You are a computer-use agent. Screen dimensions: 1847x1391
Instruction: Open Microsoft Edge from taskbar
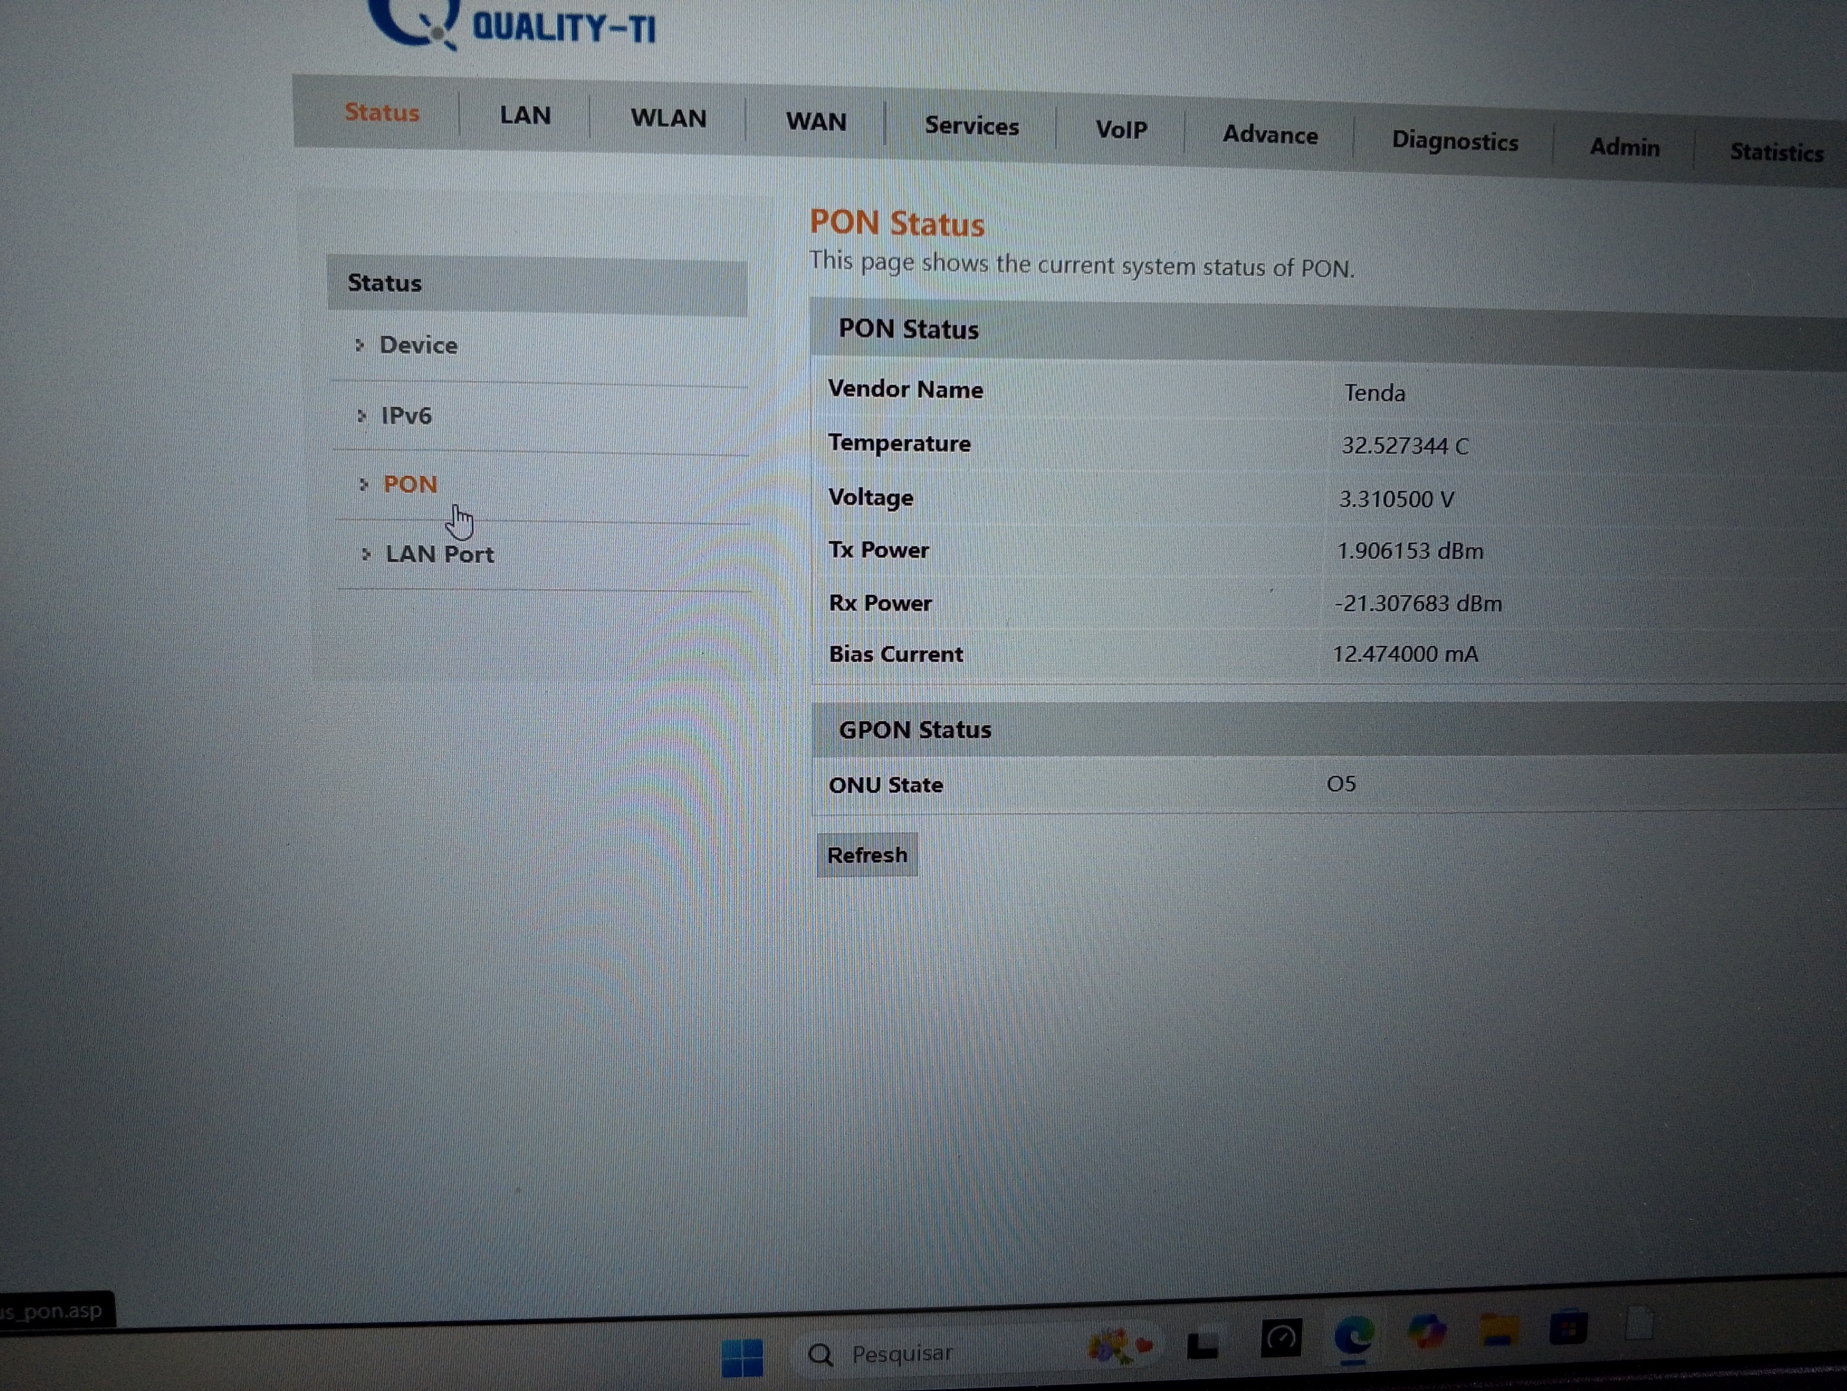tap(1354, 1336)
